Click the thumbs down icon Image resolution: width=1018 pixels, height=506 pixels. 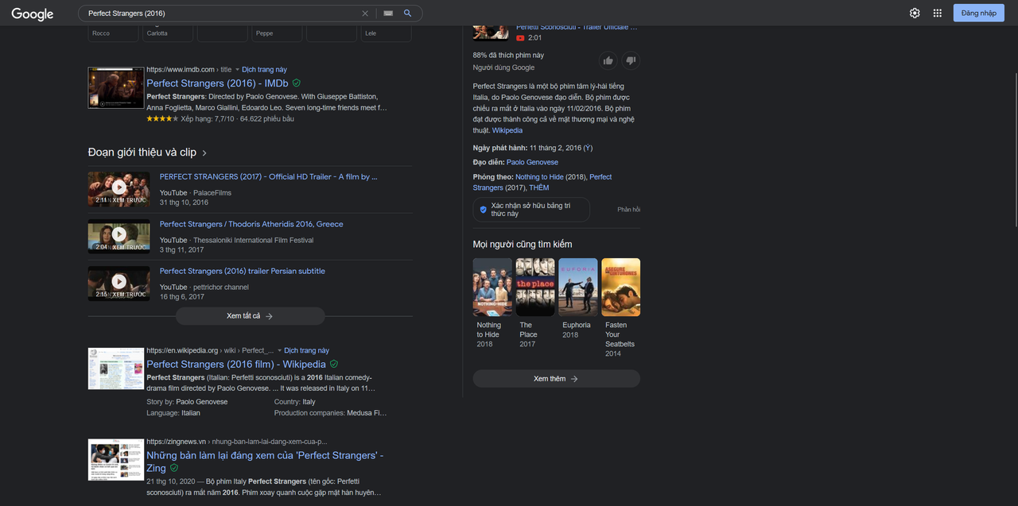click(631, 60)
